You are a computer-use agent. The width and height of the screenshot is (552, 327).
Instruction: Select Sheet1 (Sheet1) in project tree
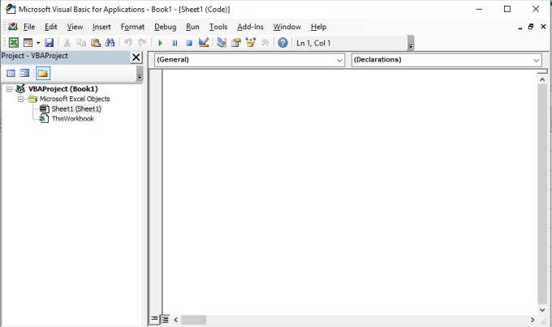click(x=76, y=108)
